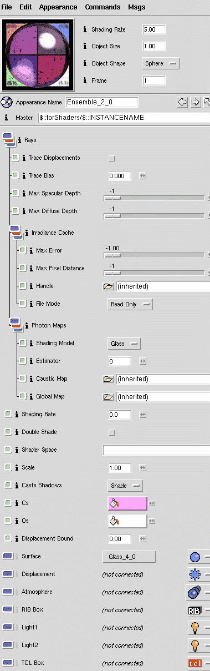Open the Commands menu

tap(103, 7)
